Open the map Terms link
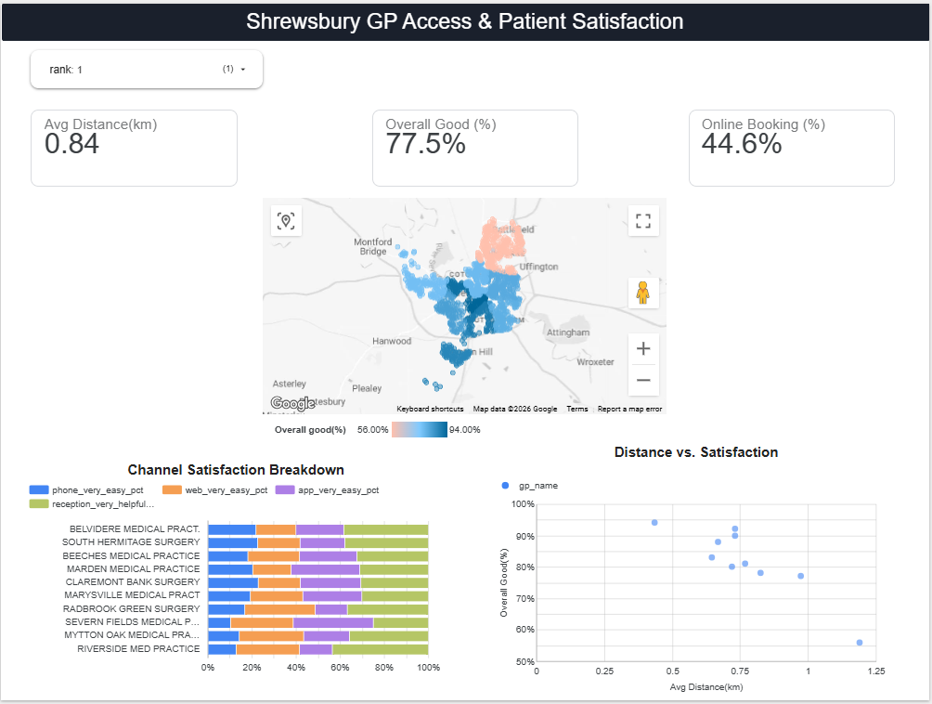932x704 pixels. click(x=576, y=409)
